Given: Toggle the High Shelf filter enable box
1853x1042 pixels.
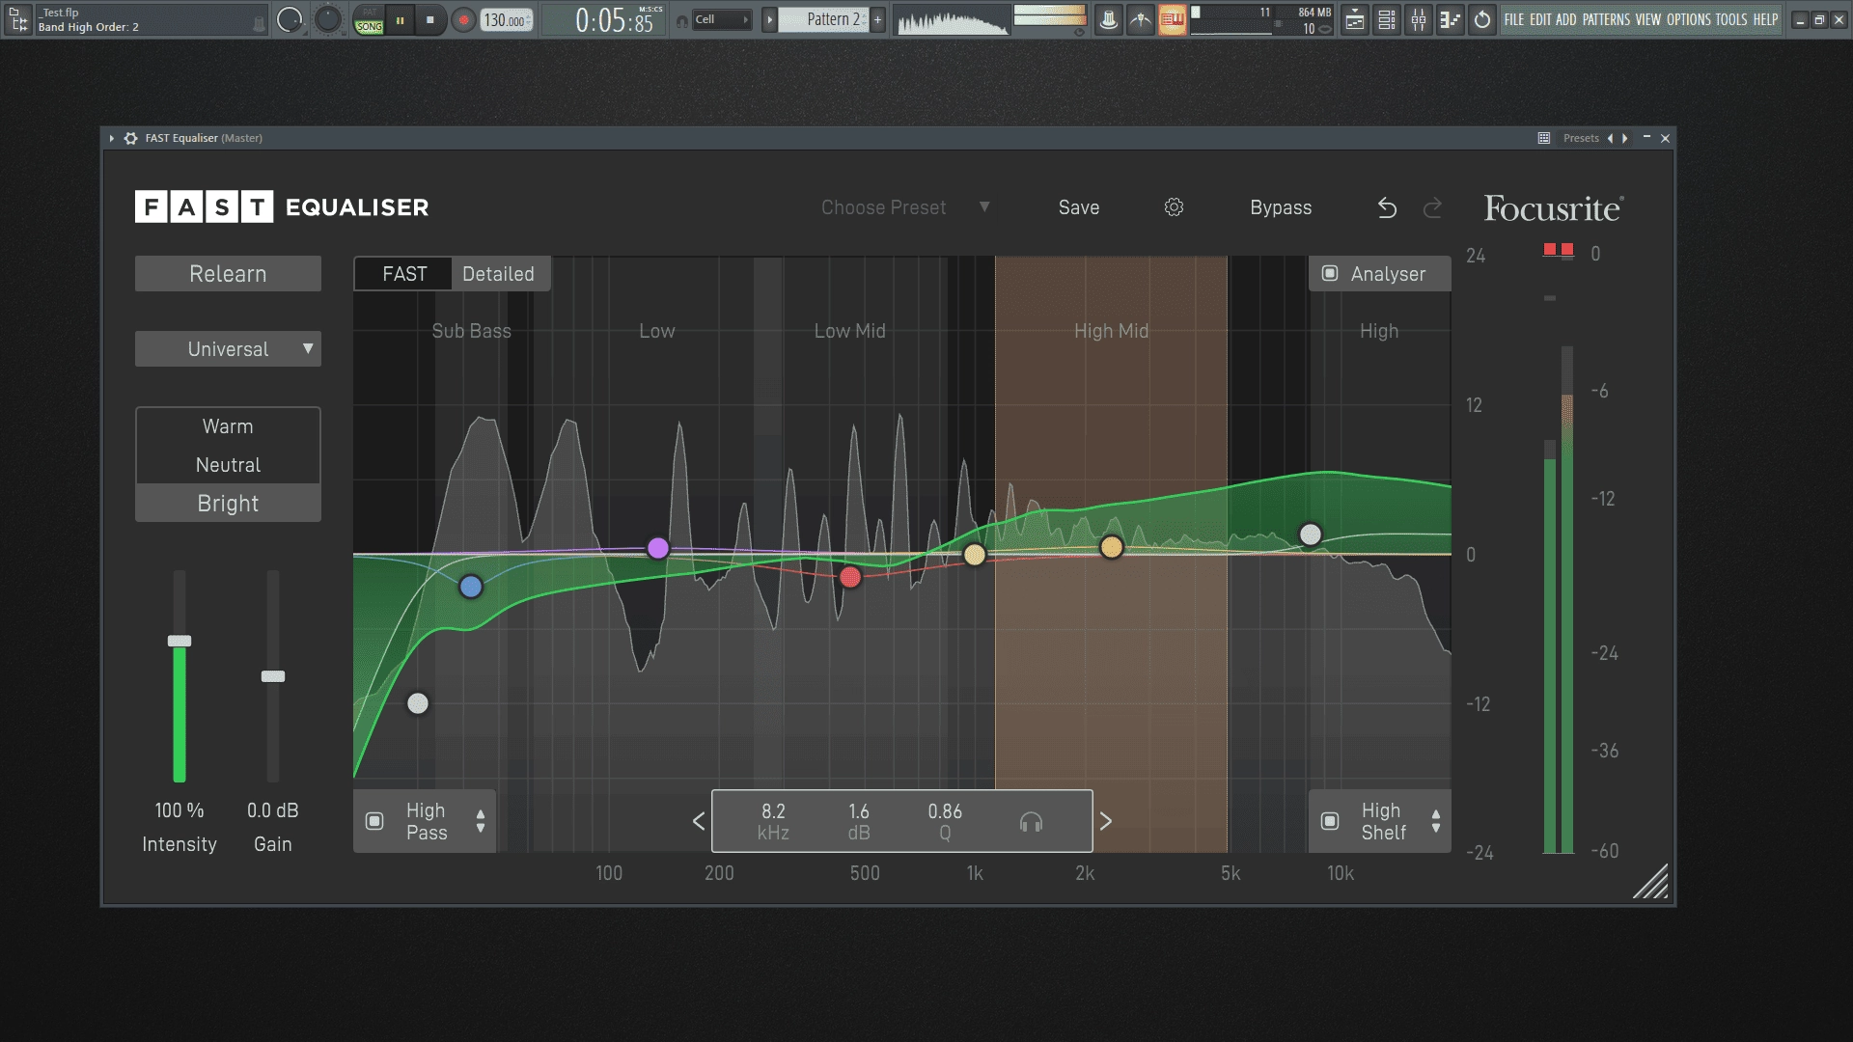Looking at the screenshot, I should pos(1330,821).
